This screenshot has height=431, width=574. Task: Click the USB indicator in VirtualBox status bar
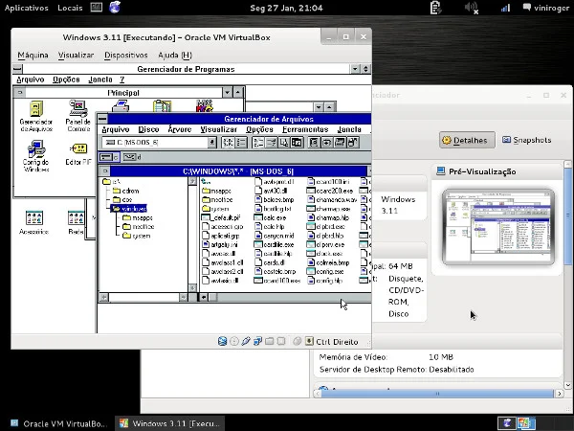click(x=246, y=342)
